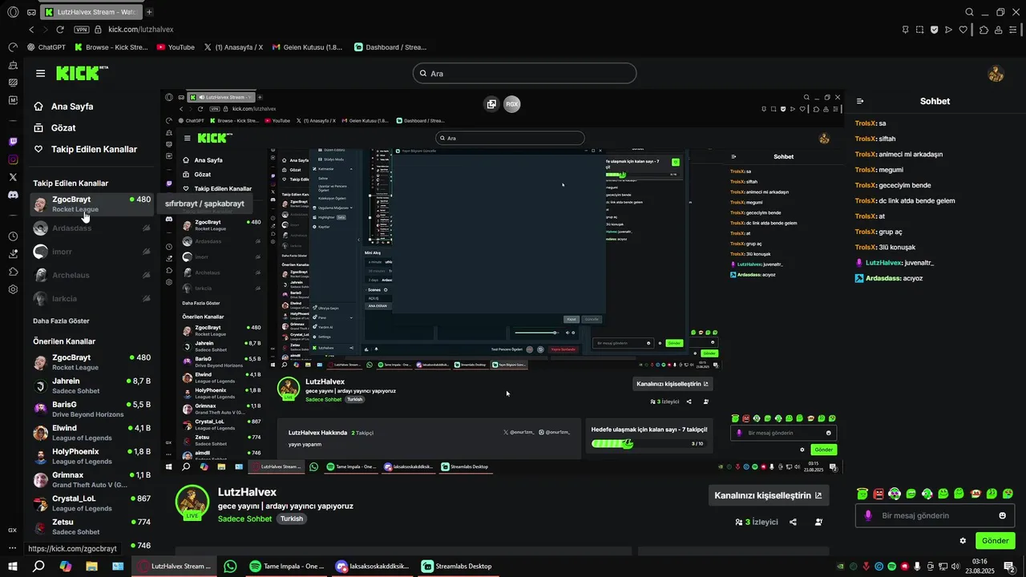Open Extensions cube icon in Opera sidebar
Image resolution: width=1026 pixels, height=577 pixels.
click(x=13, y=272)
